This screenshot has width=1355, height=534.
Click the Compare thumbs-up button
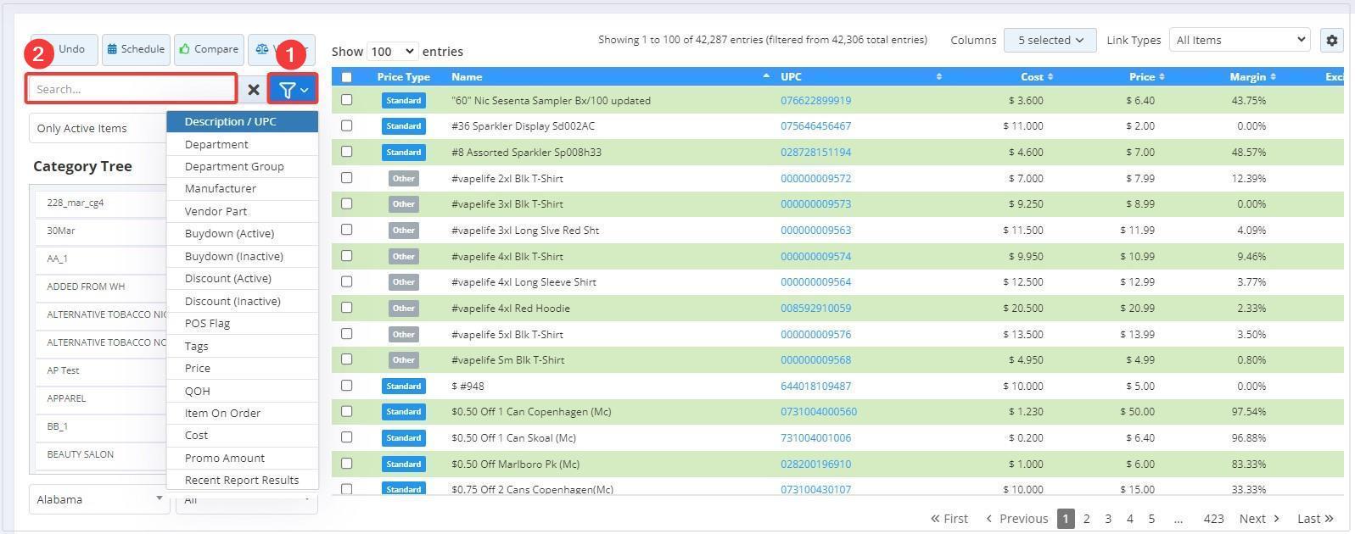tap(209, 49)
